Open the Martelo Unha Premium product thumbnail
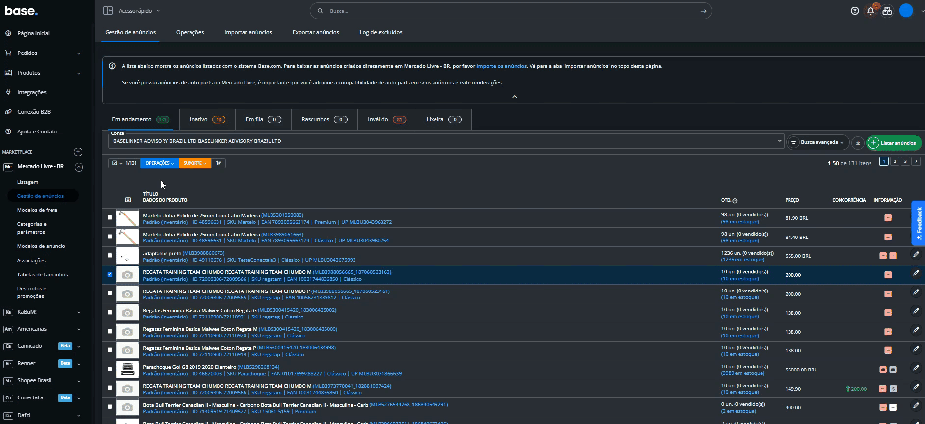This screenshot has width=925, height=424. pos(128,218)
